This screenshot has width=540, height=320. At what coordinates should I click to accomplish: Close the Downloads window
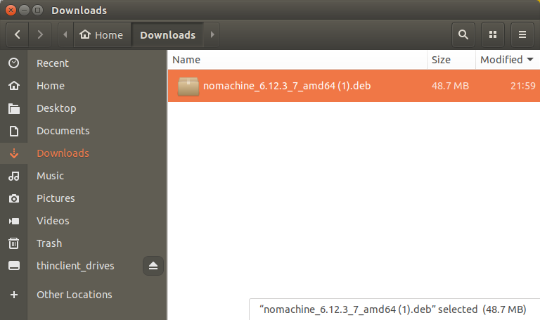click(11, 11)
